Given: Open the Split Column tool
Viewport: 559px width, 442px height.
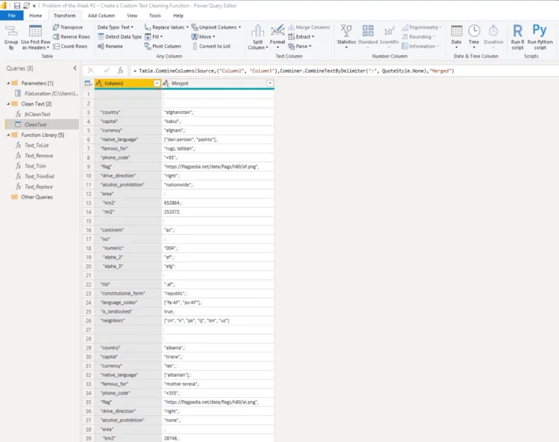Looking at the screenshot, I should pyautogui.click(x=257, y=37).
